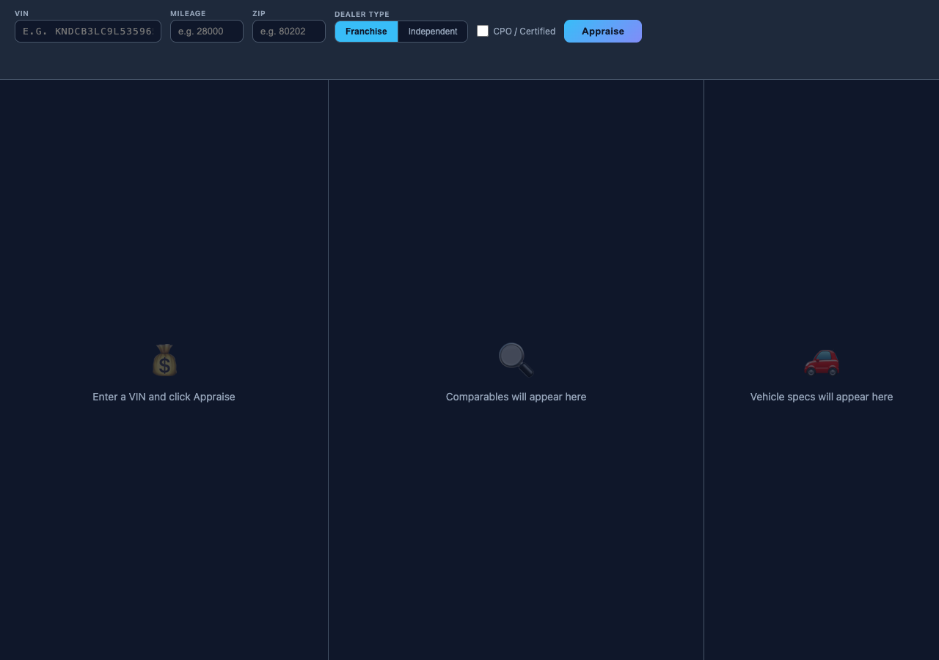This screenshot has height=660, width=939.
Task: Click the Appraise button
Action: tap(602, 31)
